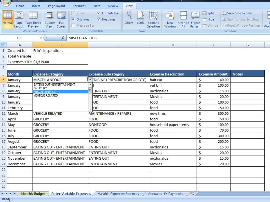This screenshot has height=202, width=270.
Task: Switch to Monthly Budget sheet
Action: coord(33,194)
